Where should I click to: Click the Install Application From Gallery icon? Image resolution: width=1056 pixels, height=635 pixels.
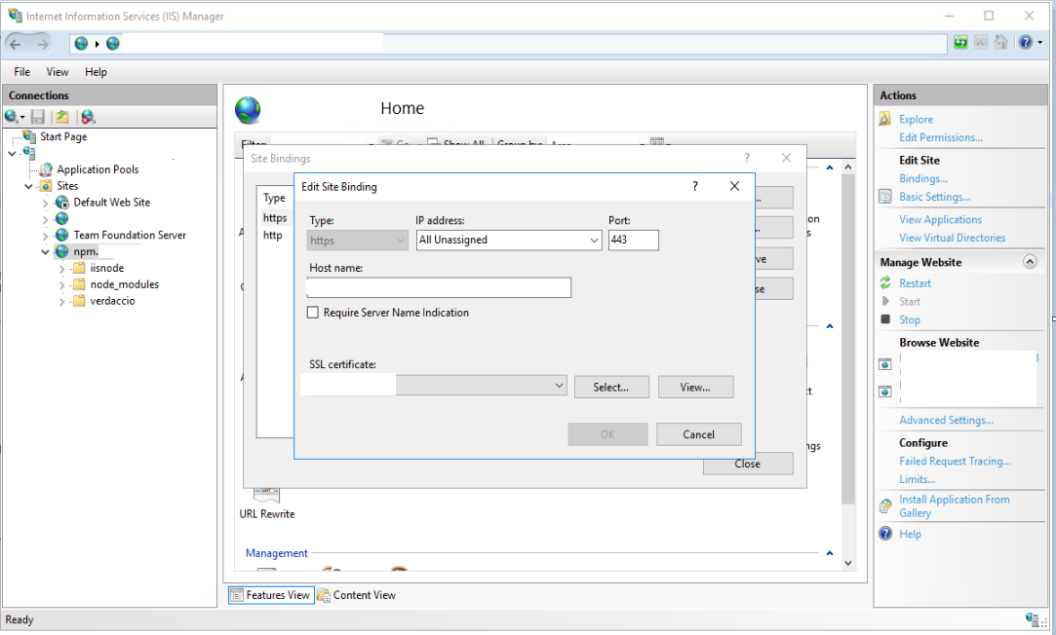pyautogui.click(x=884, y=505)
